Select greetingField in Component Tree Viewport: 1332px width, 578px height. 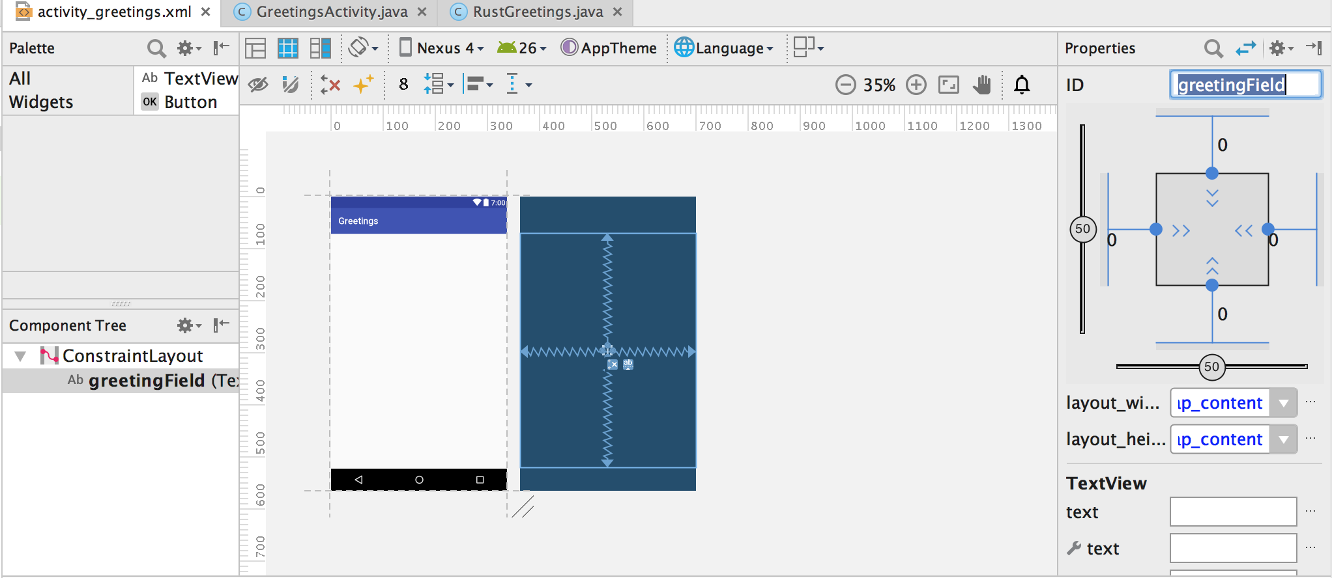121,381
